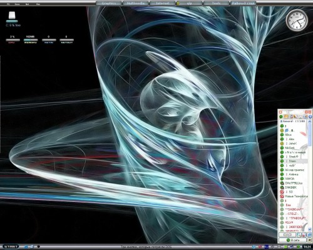Open the Multimedia tab on top bar
The image size is (313, 250).
click(136, 3)
